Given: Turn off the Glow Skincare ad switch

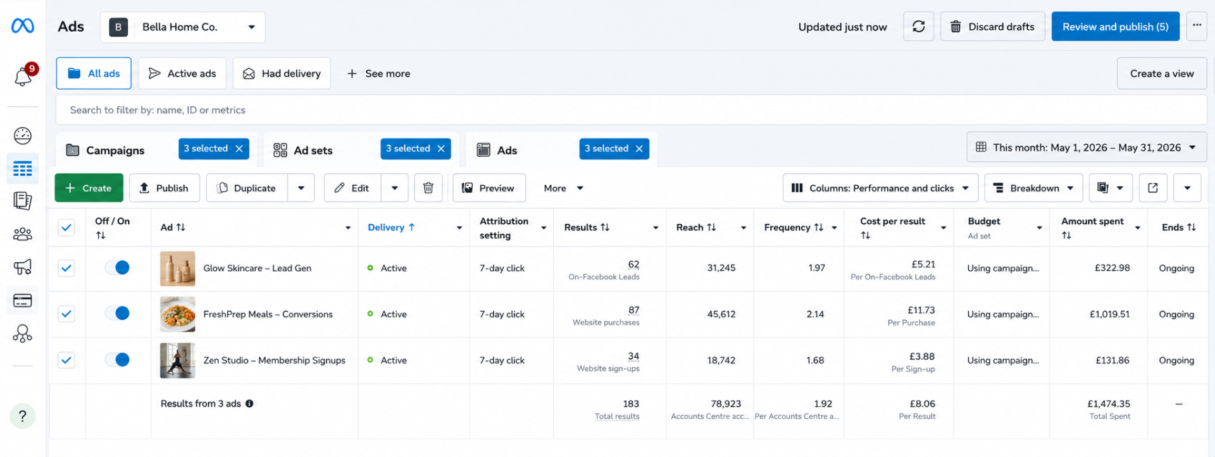Looking at the screenshot, I should pyautogui.click(x=118, y=267).
